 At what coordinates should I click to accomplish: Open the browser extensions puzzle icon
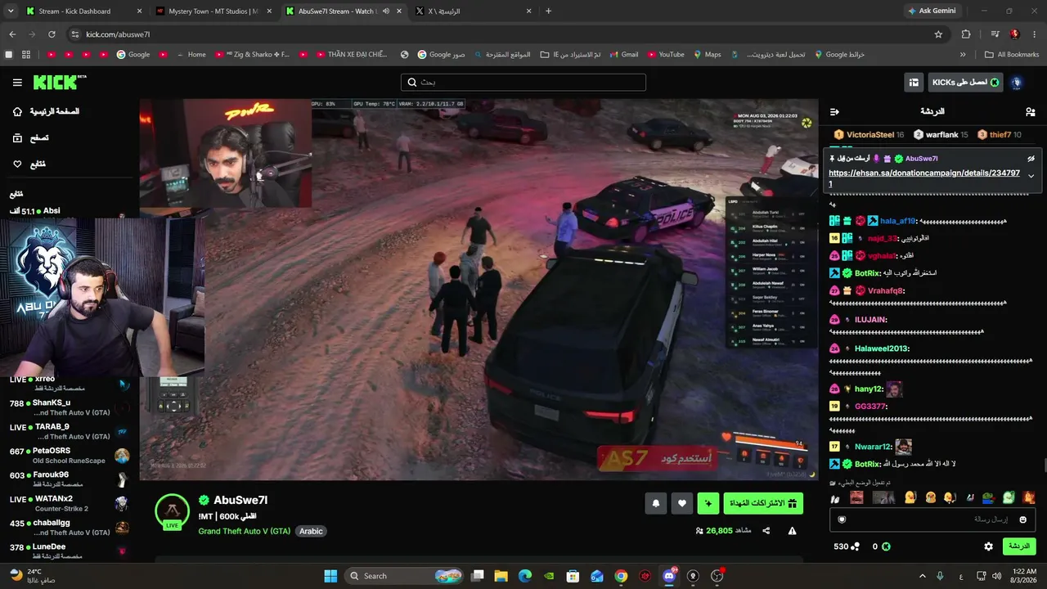pos(966,34)
